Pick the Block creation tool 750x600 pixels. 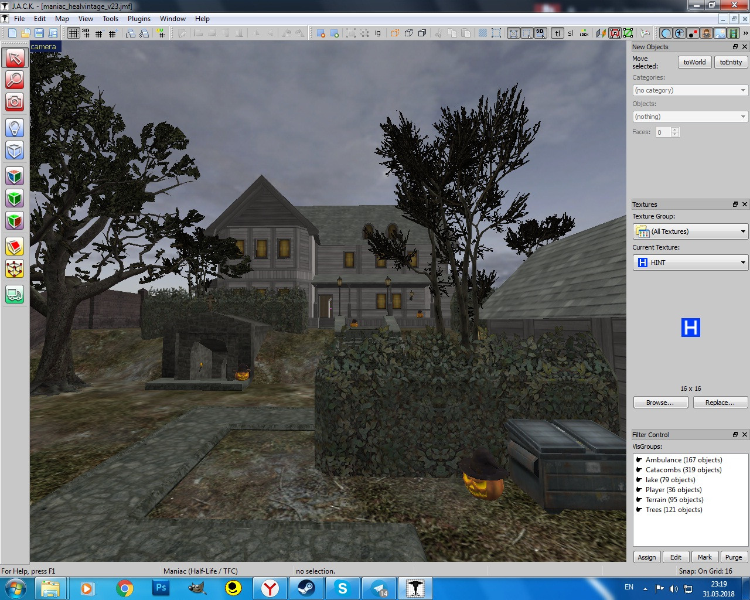15,150
